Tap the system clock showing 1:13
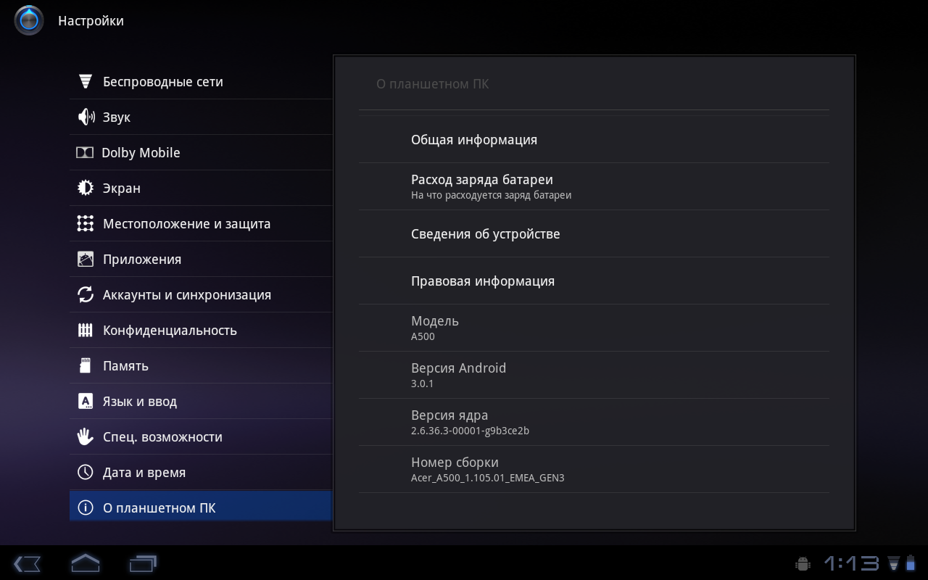The height and width of the screenshot is (580, 928). click(x=851, y=563)
